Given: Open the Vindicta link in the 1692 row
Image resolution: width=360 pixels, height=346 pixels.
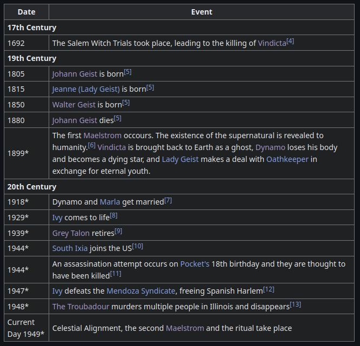Looking at the screenshot, I should point(272,43).
